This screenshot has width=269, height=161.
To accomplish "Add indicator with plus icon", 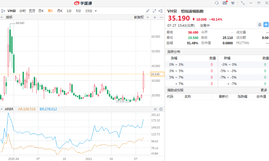I will (155, 17).
